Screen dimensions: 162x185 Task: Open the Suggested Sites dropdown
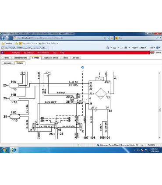28,43
